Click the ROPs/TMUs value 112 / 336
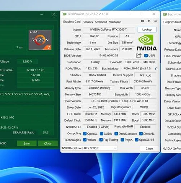181x183 pixels. [x=91, y=68]
